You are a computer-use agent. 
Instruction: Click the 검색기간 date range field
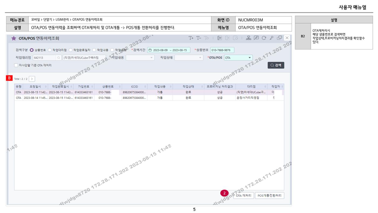coord(169,50)
